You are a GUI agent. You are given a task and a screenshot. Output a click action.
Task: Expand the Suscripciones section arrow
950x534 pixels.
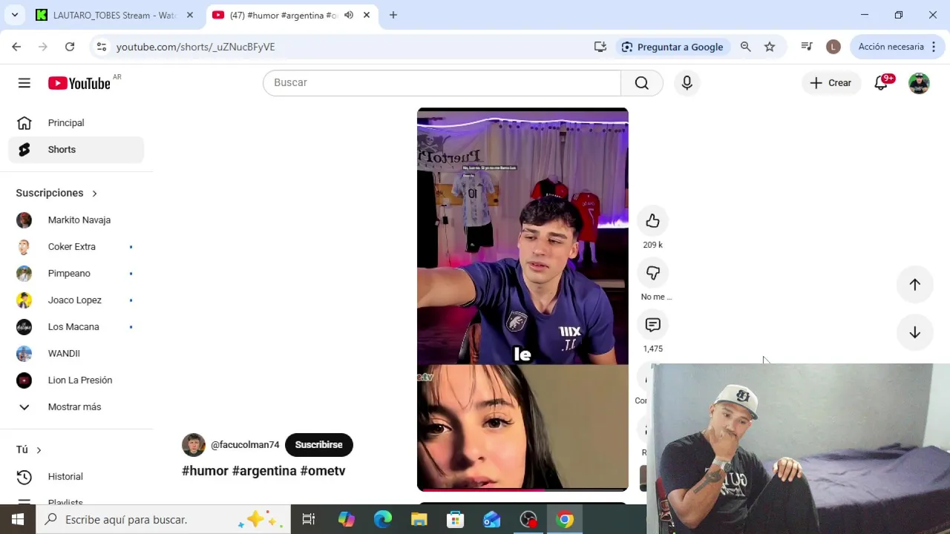pos(94,194)
